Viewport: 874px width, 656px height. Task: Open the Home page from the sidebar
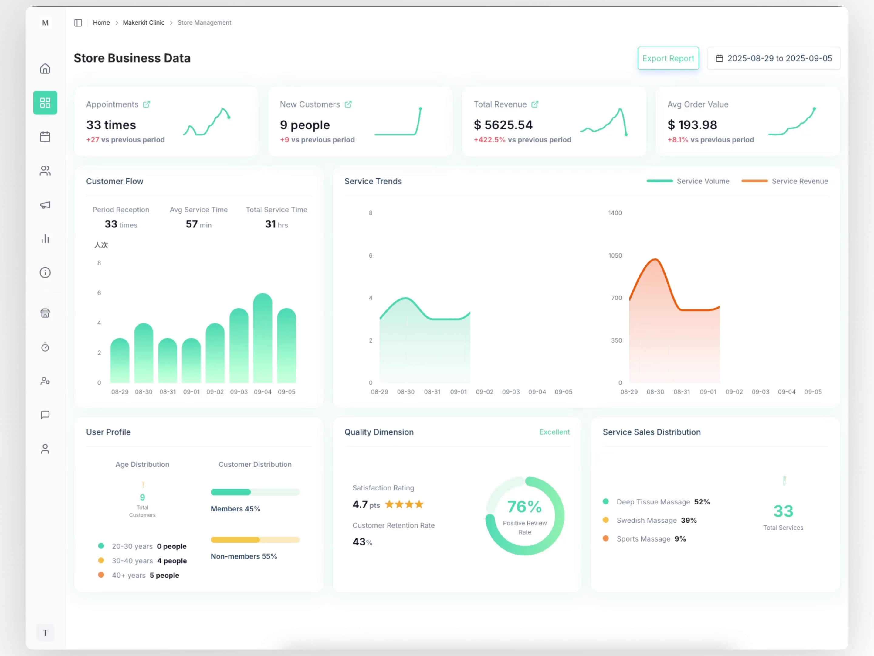45,68
